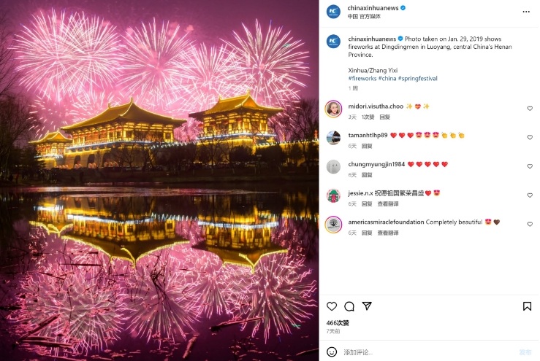
Task: Open comment bubble icon under post
Action: (349, 306)
